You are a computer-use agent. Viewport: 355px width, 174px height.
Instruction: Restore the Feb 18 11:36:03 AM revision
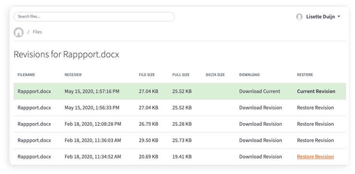click(x=315, y=140)
